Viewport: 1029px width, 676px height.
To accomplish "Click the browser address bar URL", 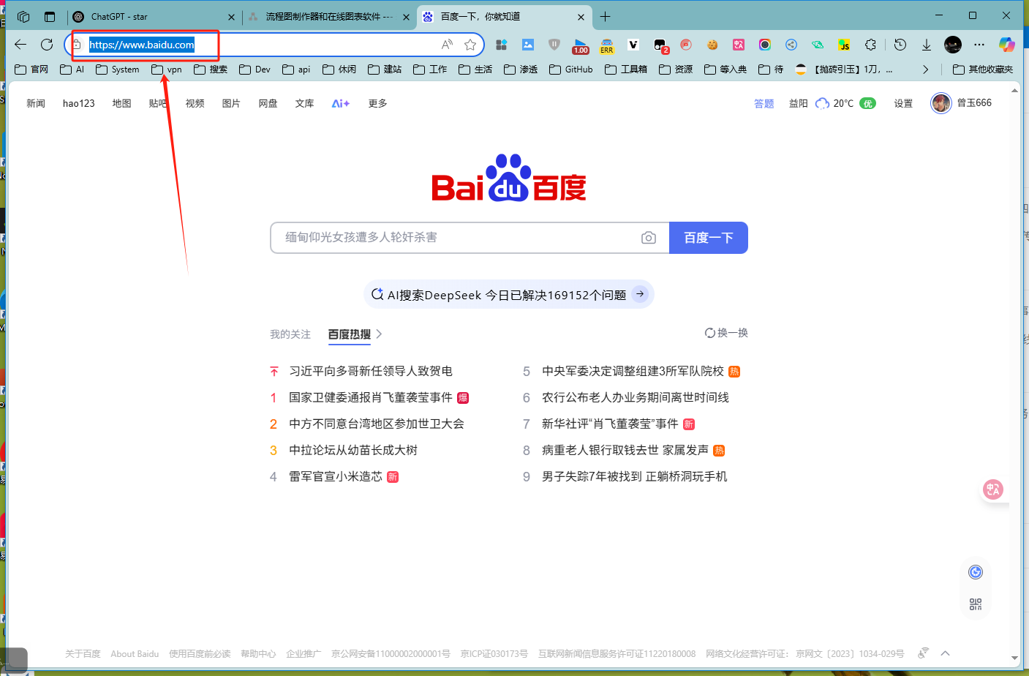I will (142, 45).
